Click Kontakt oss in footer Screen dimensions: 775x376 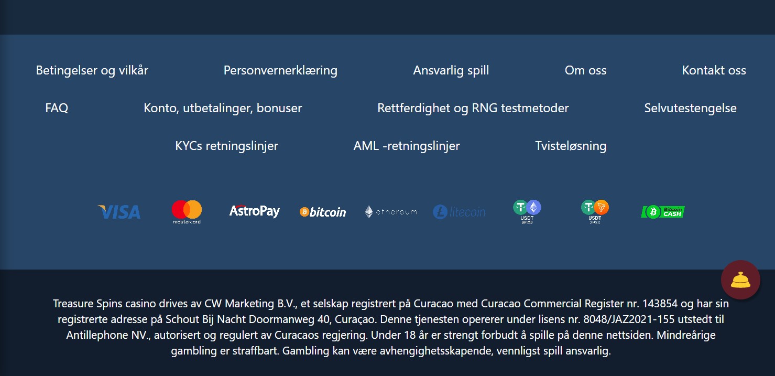[x=714, y=70]
